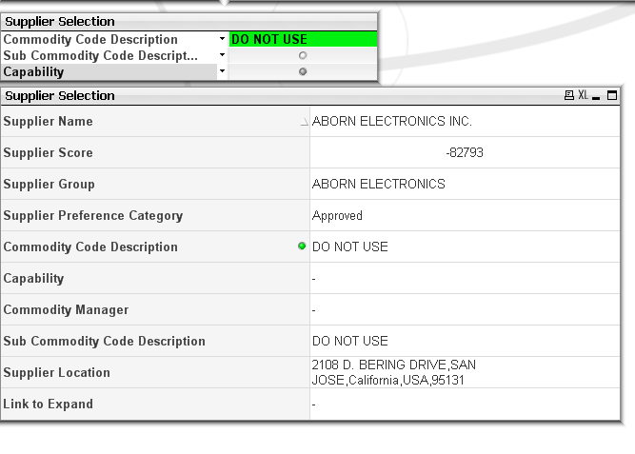Click the green DO NOT USE selection bar
The height and width of the screenshot is (454, 635).
[303, 40]
